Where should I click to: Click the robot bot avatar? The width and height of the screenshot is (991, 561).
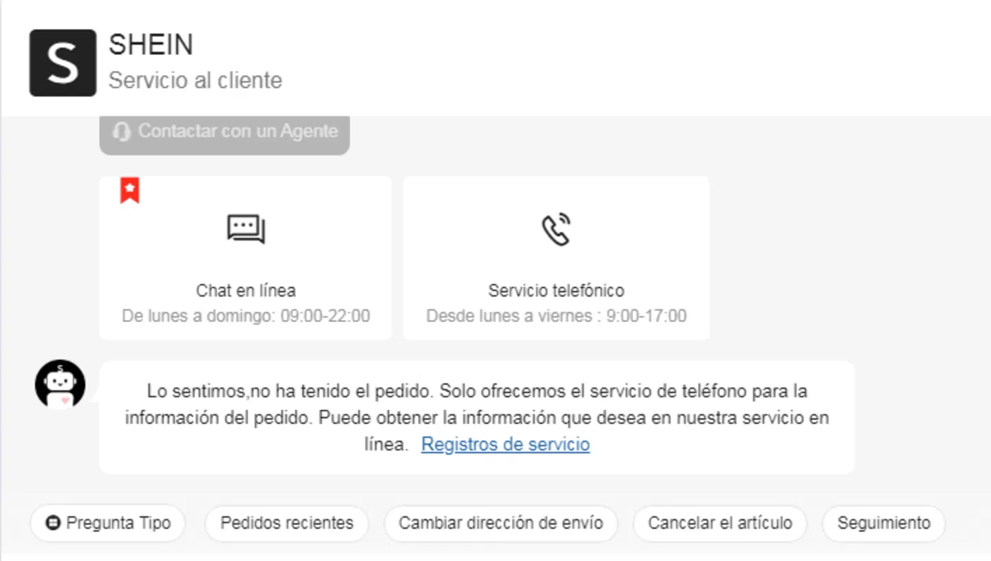click(61, 384)
